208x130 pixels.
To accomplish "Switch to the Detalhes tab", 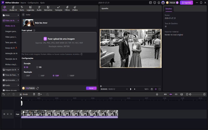I will 168,9.
